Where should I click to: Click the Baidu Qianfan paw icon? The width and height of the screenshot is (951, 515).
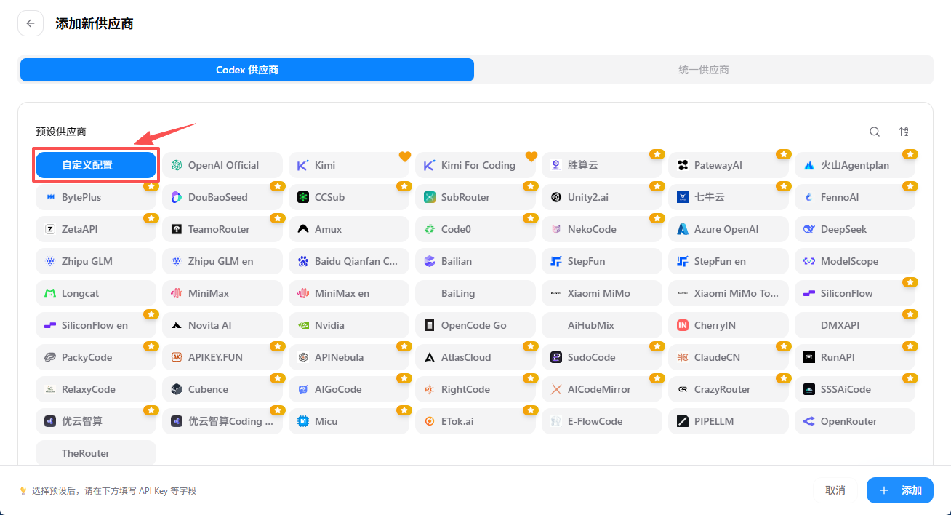(302, 261)
